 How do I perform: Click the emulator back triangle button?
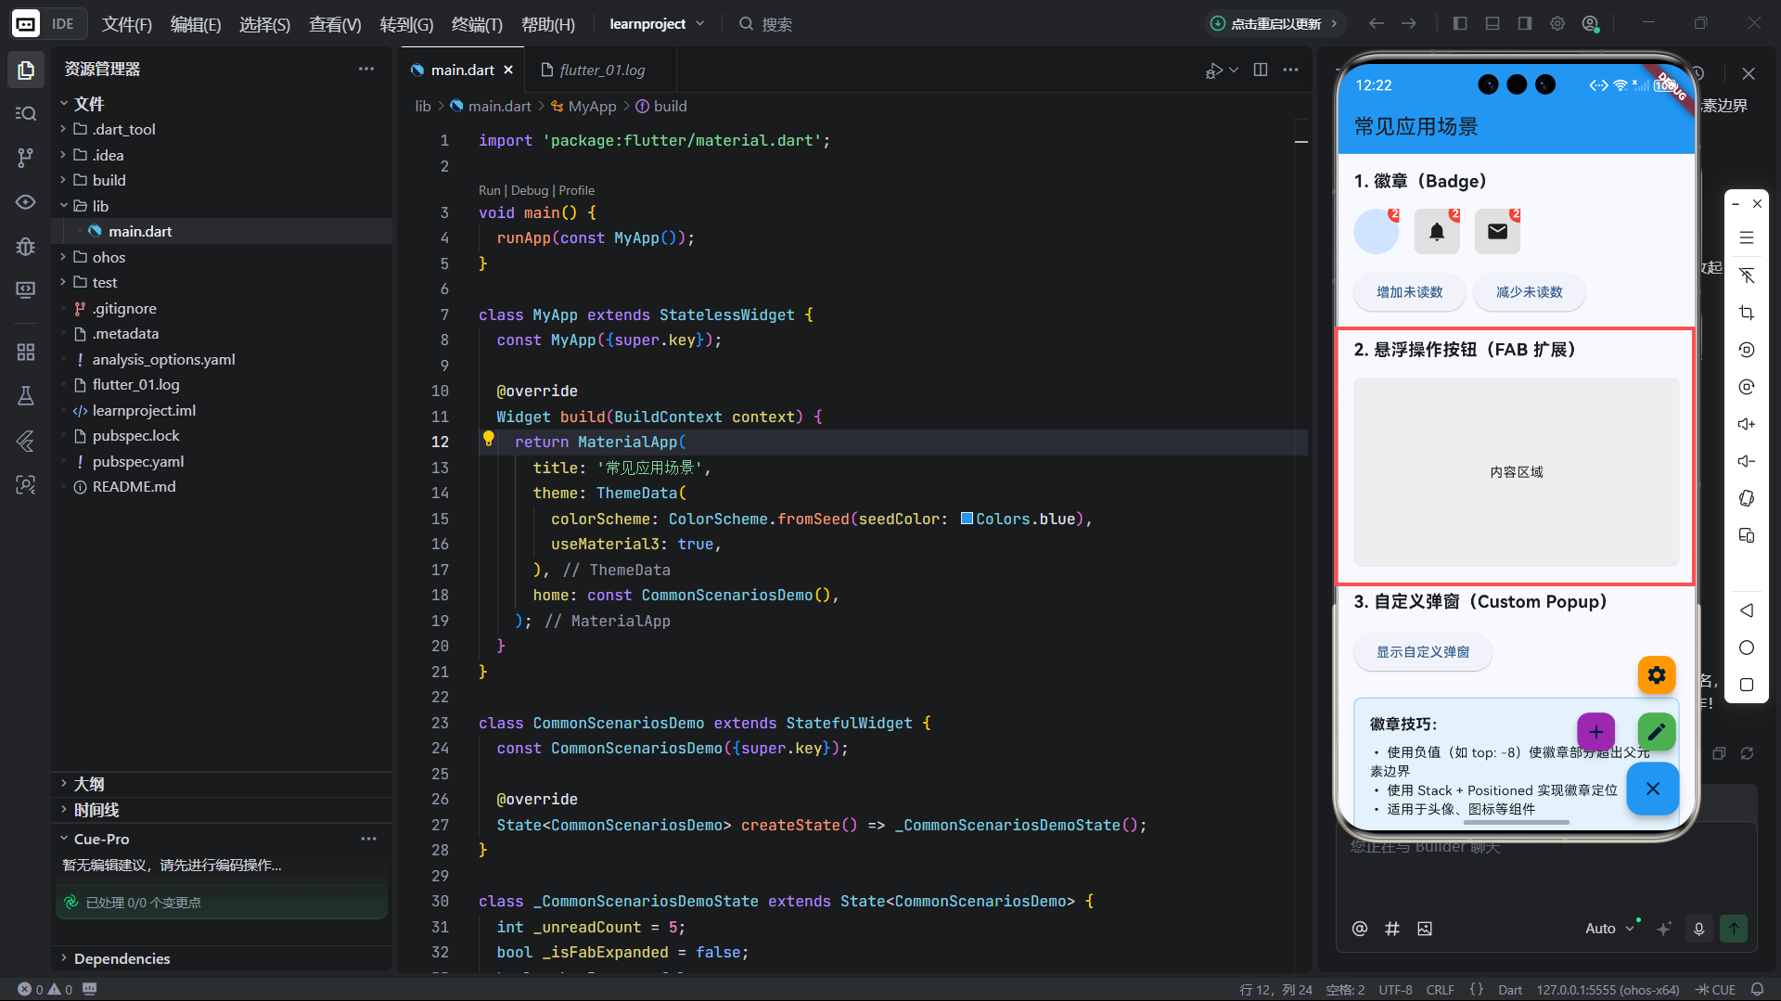[x=1747, y=610]
